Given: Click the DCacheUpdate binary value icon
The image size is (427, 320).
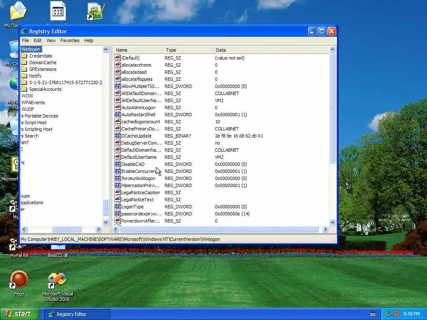Looking at the screenshot, I should pos(117,135).
